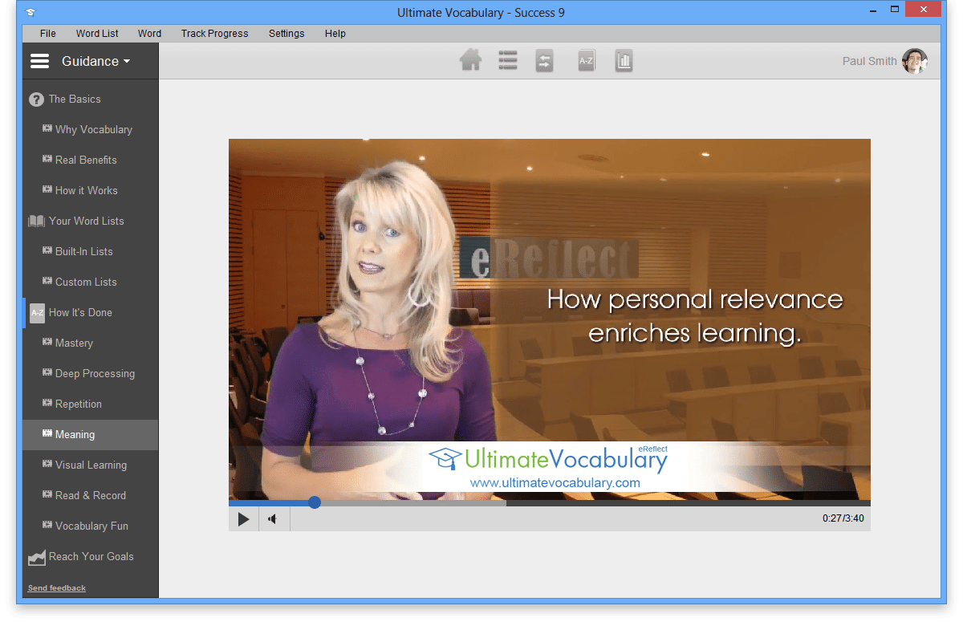Open the Built-In Lists video
Viewport: 963px width, 634px height.
[90, 252]
